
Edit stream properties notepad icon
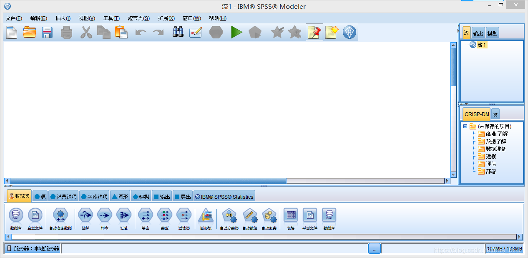coord(196,32)
